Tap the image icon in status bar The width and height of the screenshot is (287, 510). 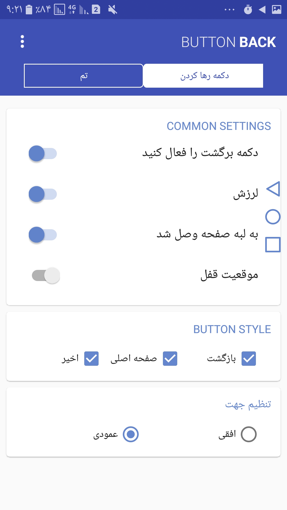click(277, 10)
